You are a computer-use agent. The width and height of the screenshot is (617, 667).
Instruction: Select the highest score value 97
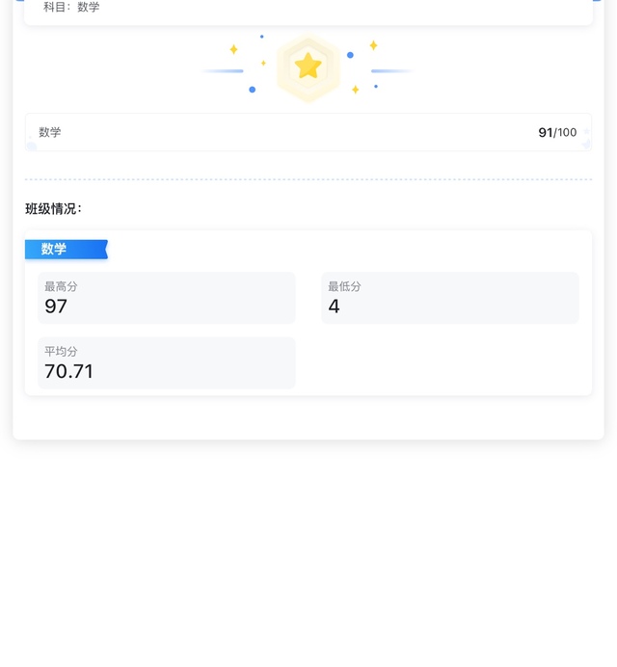56,307
